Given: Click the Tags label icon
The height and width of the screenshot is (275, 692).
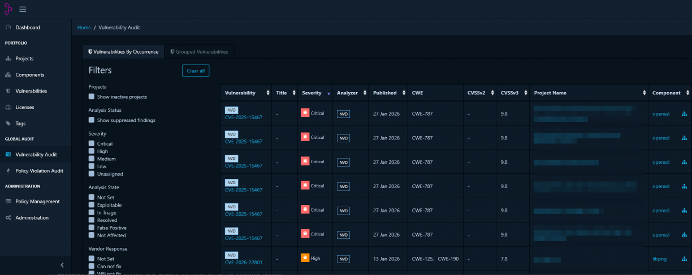Looking at the screenshot, I should tap(8, 123).
